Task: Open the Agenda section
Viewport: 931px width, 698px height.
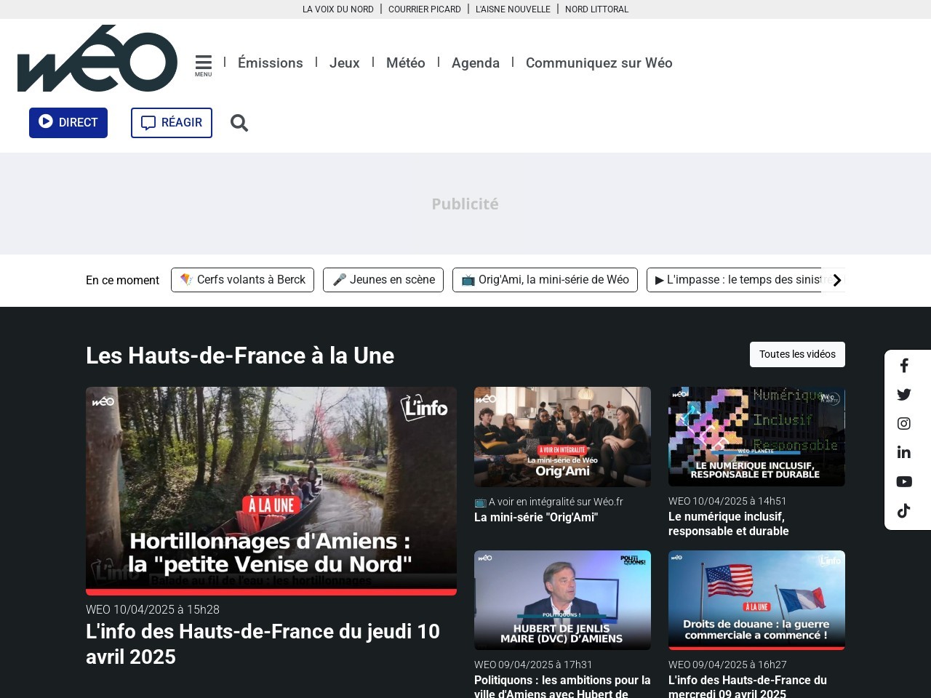Action: pyautogui.click(x=476, y=63)
